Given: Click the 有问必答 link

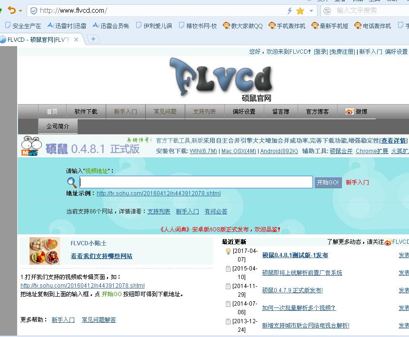Looking at the screenshot, I should (216, 212).
